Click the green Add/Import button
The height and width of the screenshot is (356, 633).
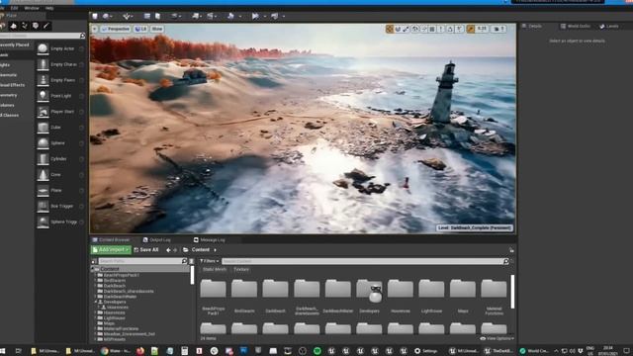tap(111, 250)
